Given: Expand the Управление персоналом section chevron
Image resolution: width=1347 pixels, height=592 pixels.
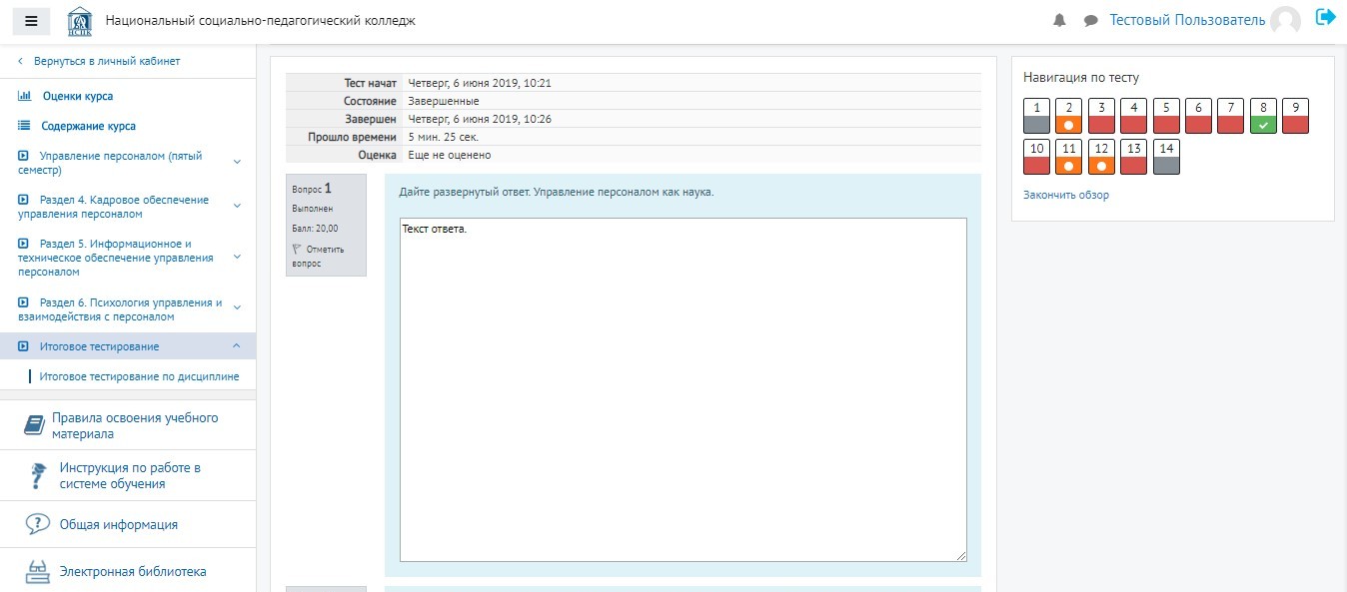Looking at the screenshot, I should pos(237,161).
